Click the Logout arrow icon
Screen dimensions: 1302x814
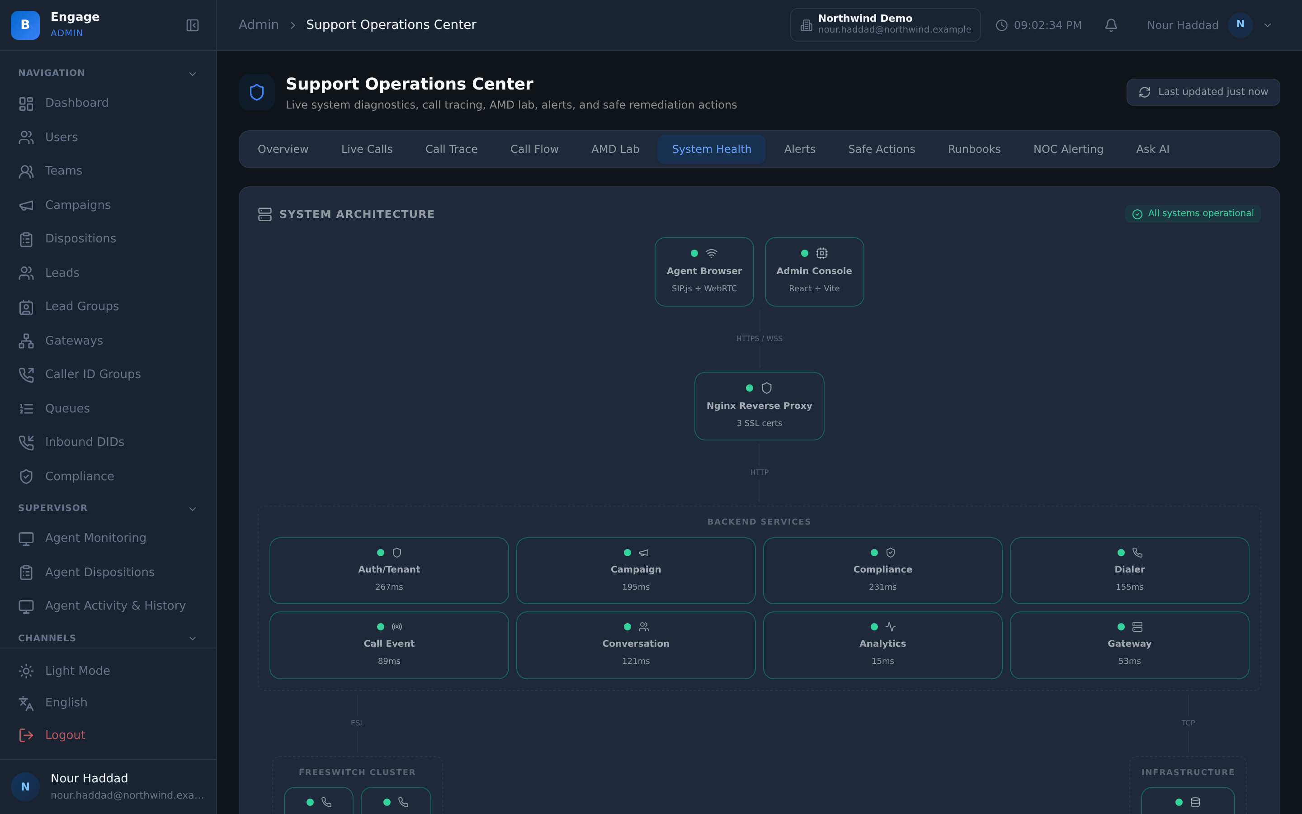(x=26, y=735)
